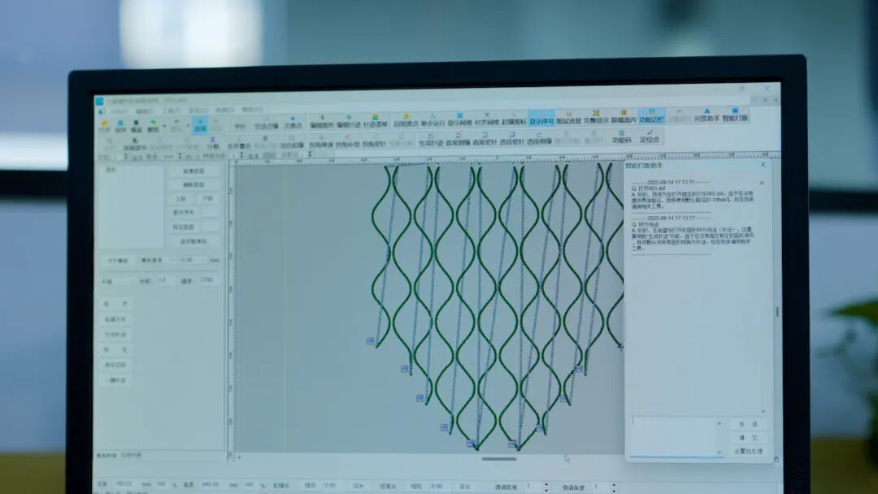Open the mm value dropdown in left panel
This screenshot has height=494, width=878.
tap(202, 260)
